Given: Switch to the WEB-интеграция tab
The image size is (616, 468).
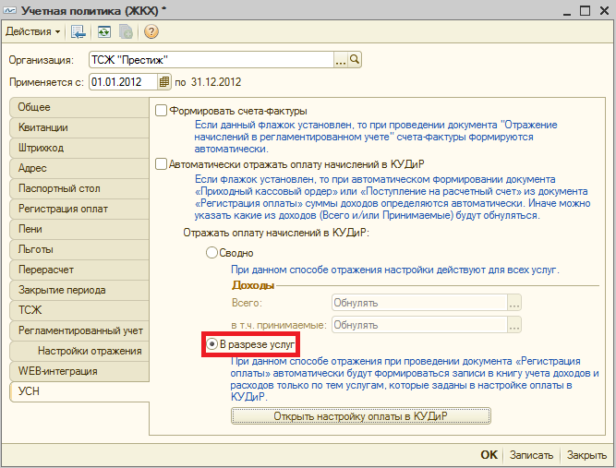Looking at the screenshot, I should point(79,371).
